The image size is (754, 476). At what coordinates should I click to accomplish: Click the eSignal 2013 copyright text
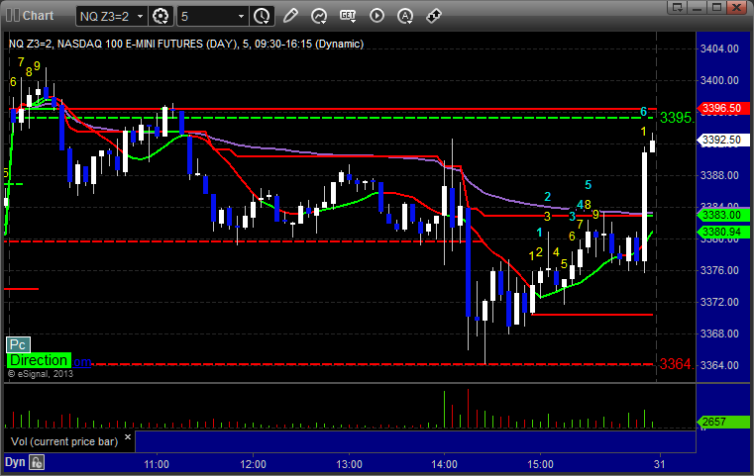(41, 374)
